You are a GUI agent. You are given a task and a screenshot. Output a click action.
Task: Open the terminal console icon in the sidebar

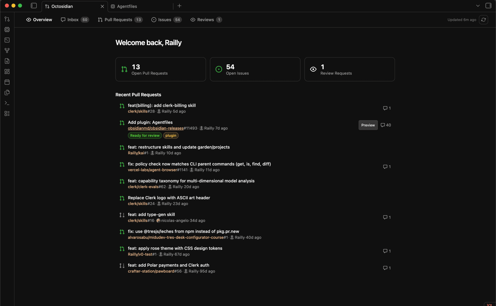pos(7,40)
